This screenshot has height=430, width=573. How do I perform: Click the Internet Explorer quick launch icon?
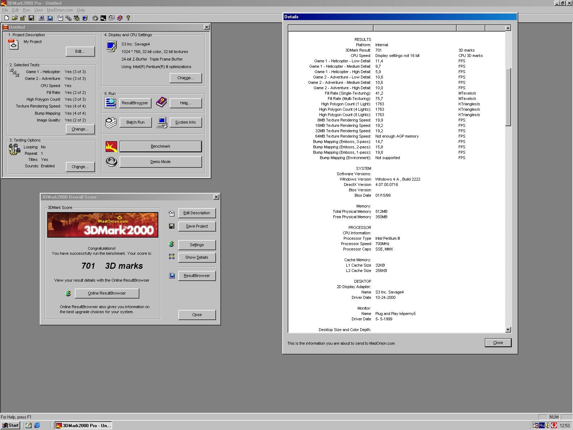(37, 425)
